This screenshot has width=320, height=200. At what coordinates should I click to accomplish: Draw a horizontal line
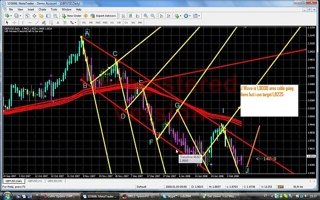[30, 23]
